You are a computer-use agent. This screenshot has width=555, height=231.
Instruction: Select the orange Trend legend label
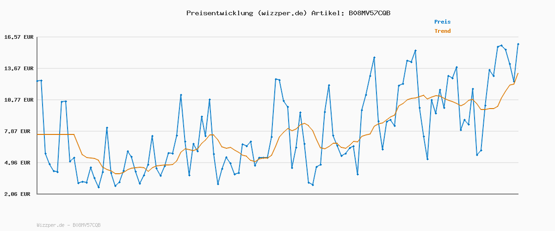(442, 31)
